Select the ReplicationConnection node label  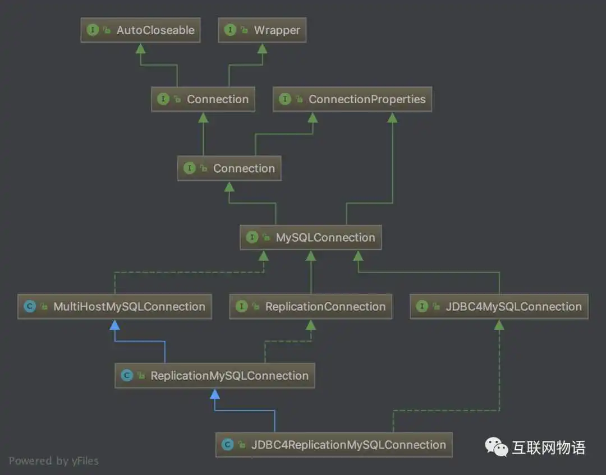(325, 307)
